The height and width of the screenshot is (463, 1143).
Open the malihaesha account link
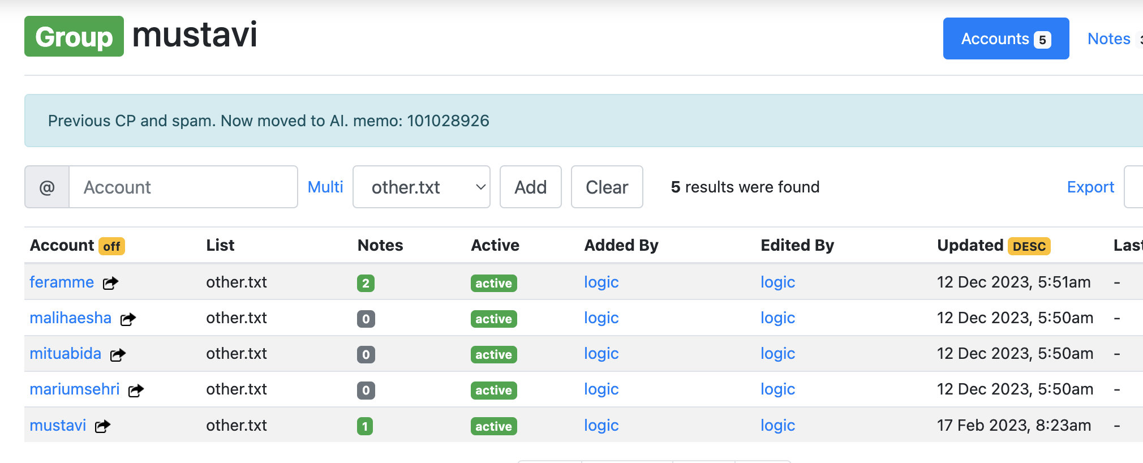coord(71,318)
